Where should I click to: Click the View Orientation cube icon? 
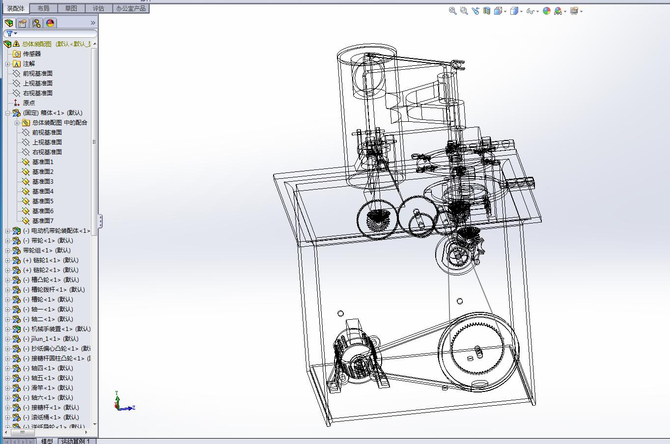click(x=498, y=11)
